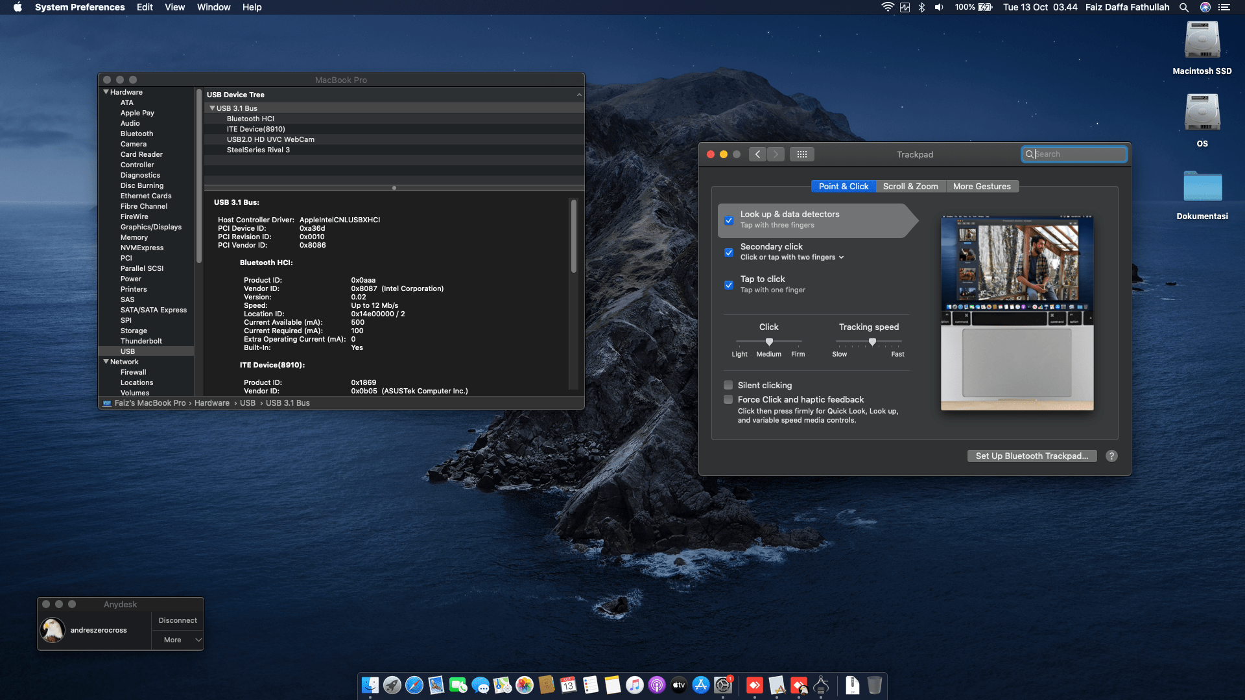Collapse the USB 3.1 Bus node
Image resolution: width=1245 pixels, height=700 pixels.
tap(212, 108)
